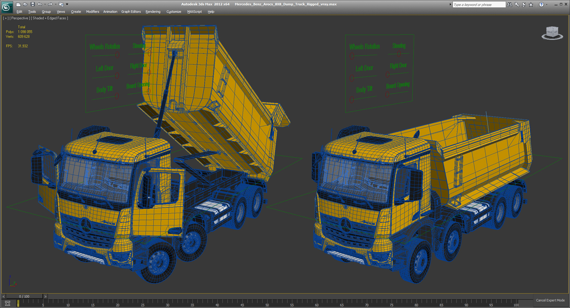Open the MAXScript menu

tap(194, 12)
